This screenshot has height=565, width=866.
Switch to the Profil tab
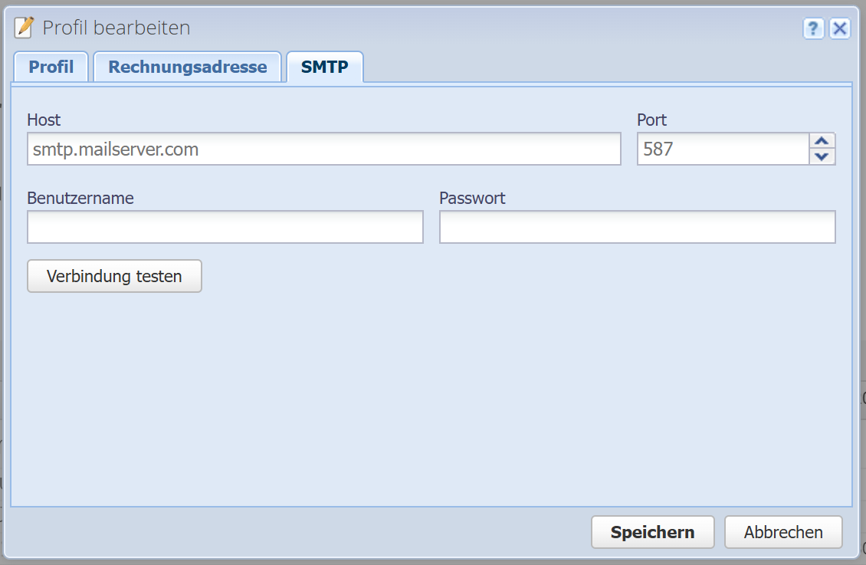pos(51,67)
